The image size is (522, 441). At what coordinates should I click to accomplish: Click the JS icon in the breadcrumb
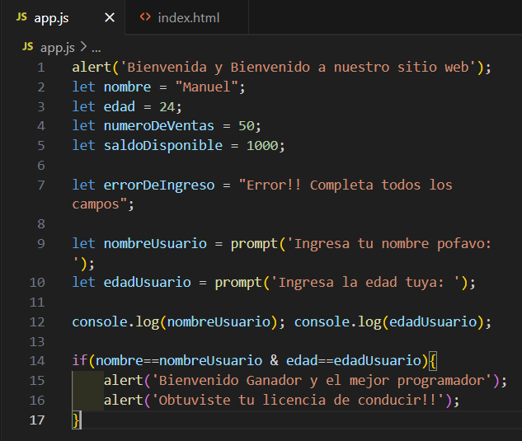click(28, 47)
